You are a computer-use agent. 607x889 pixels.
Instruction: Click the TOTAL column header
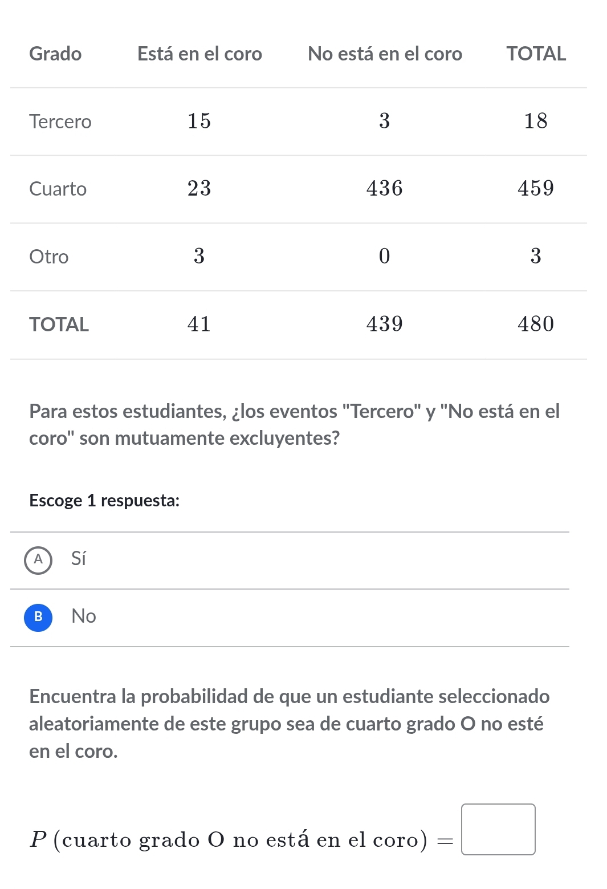tap(536, 54)
